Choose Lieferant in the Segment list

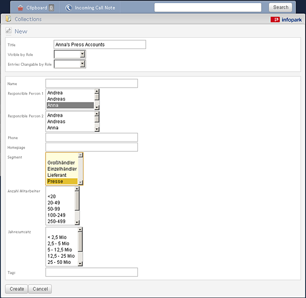pyautogui.click(x=62, y=175)
